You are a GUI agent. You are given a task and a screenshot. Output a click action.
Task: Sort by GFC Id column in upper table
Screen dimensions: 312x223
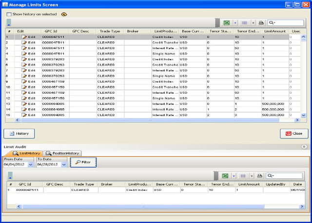(55, 31)
